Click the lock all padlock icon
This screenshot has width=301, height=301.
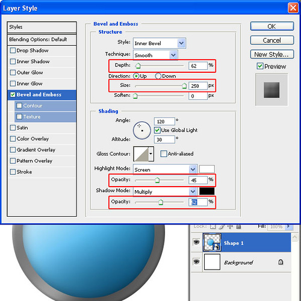click(x=238, y=227)
